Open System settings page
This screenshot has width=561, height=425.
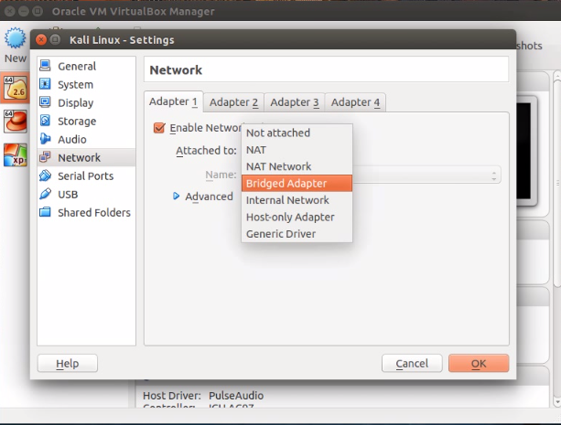click(x=86, y=84)
